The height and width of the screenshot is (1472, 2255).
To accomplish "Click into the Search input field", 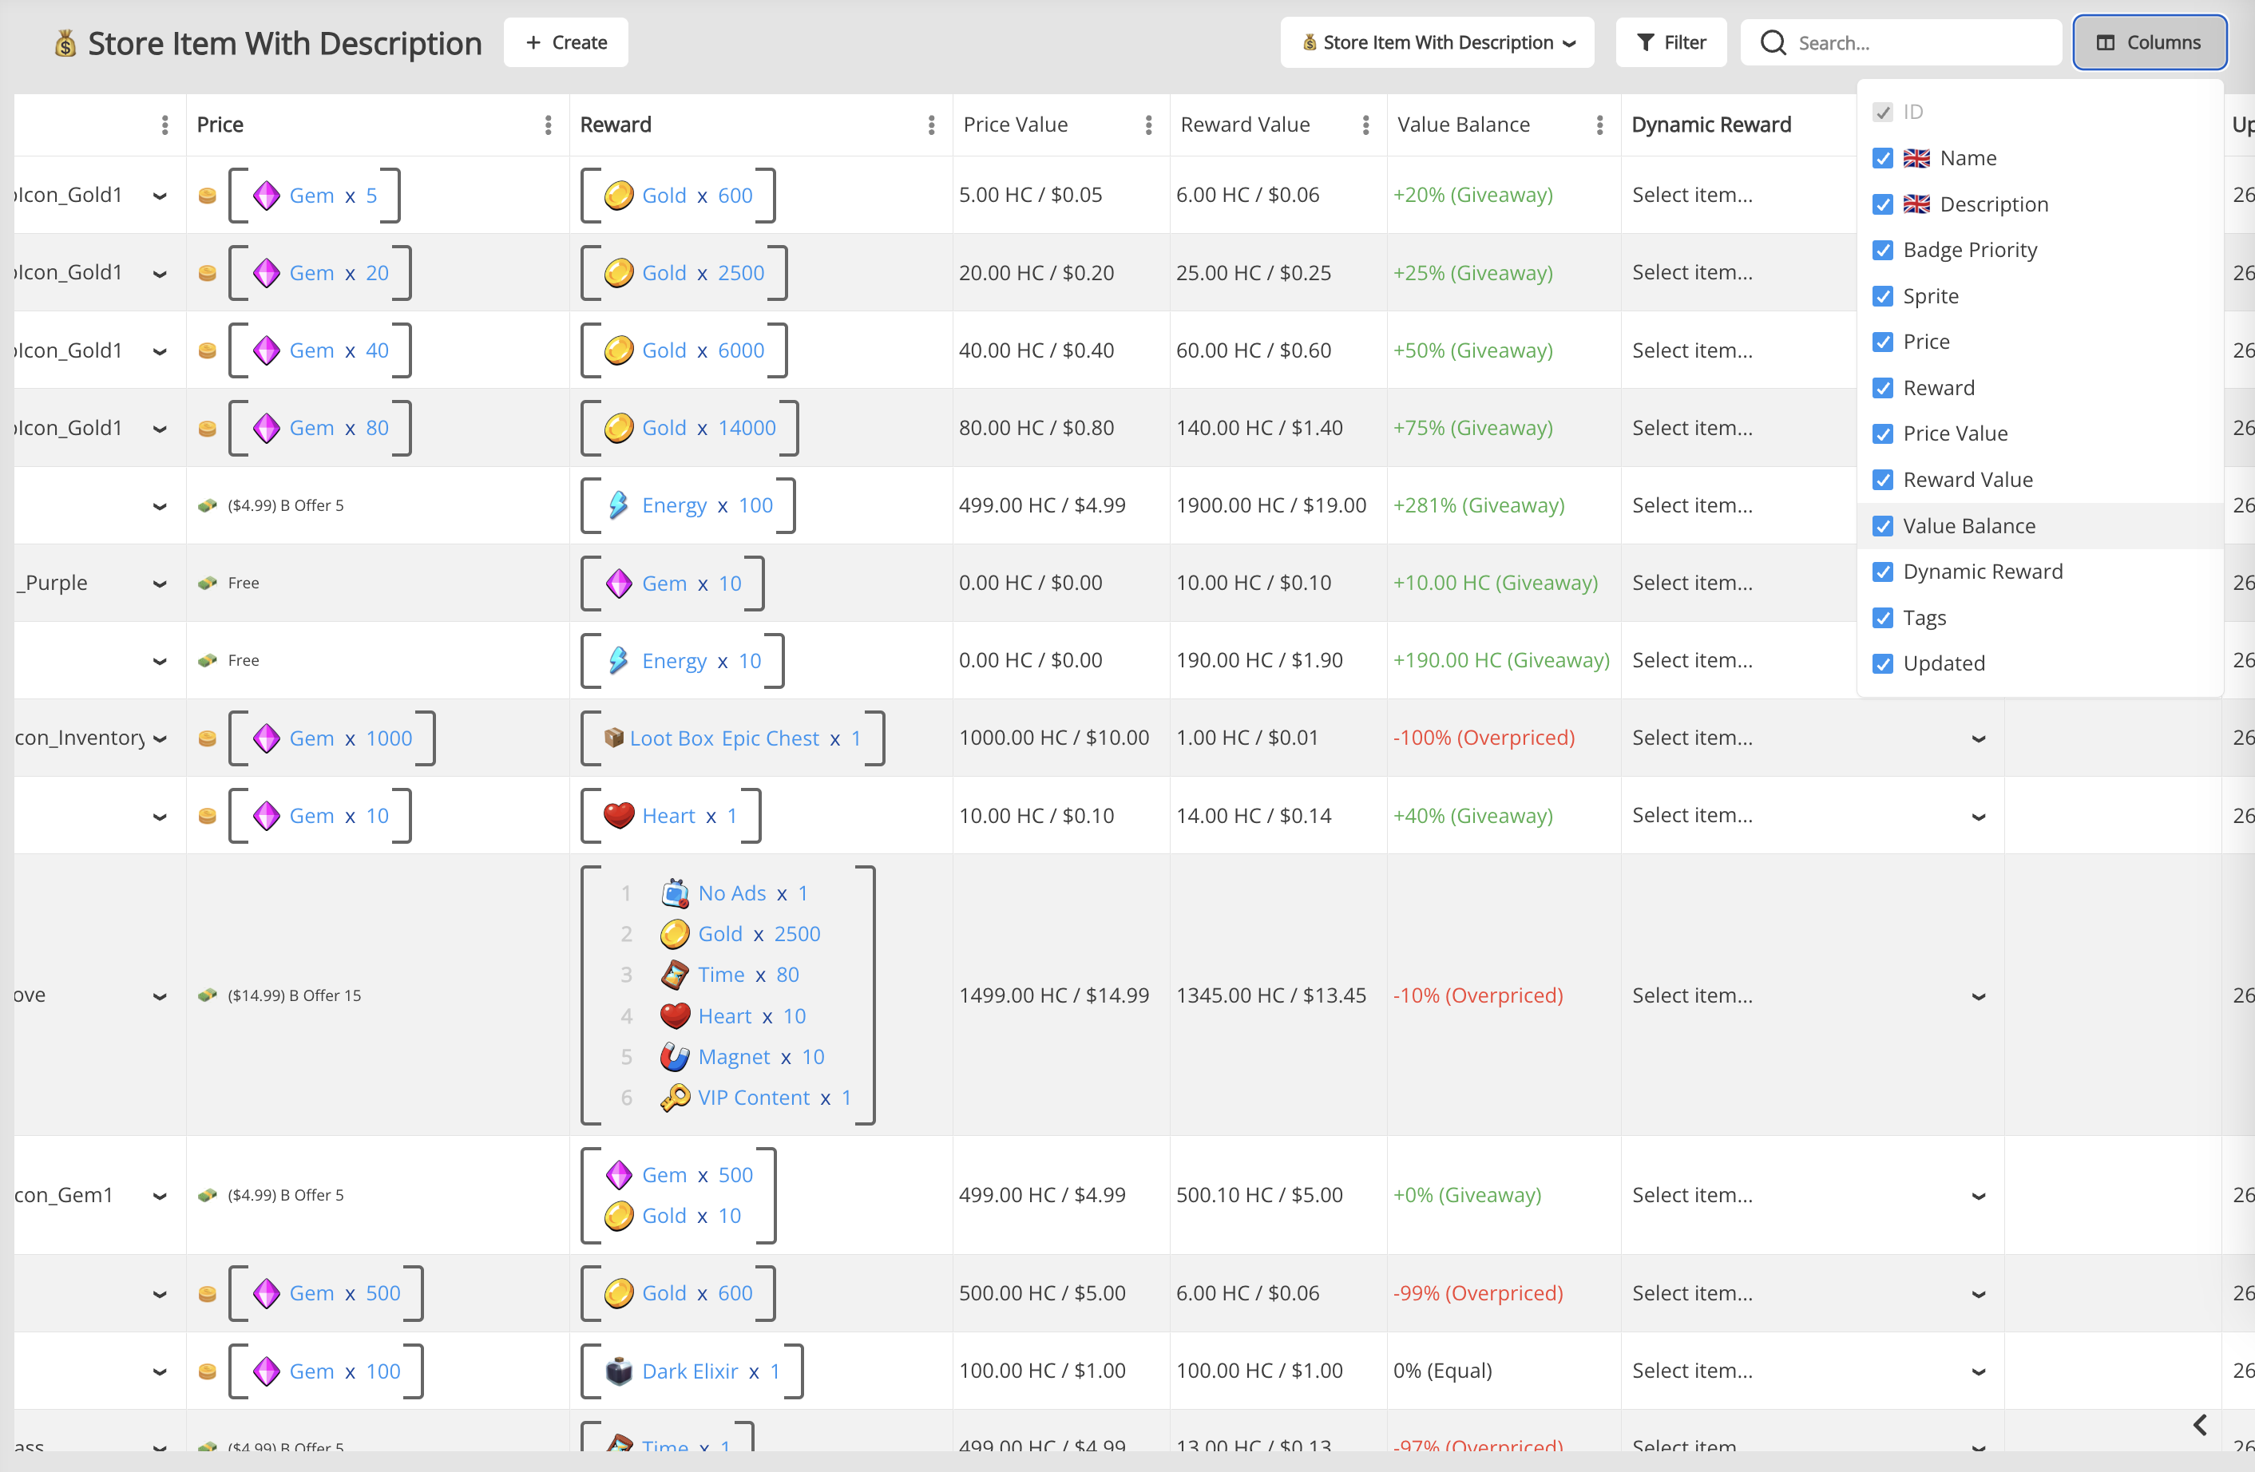I will point(1924,42).
